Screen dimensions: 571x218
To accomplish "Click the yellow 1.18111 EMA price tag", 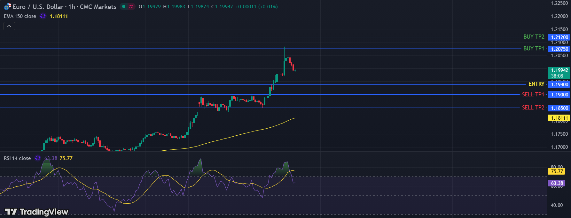I will coord(559,118).
